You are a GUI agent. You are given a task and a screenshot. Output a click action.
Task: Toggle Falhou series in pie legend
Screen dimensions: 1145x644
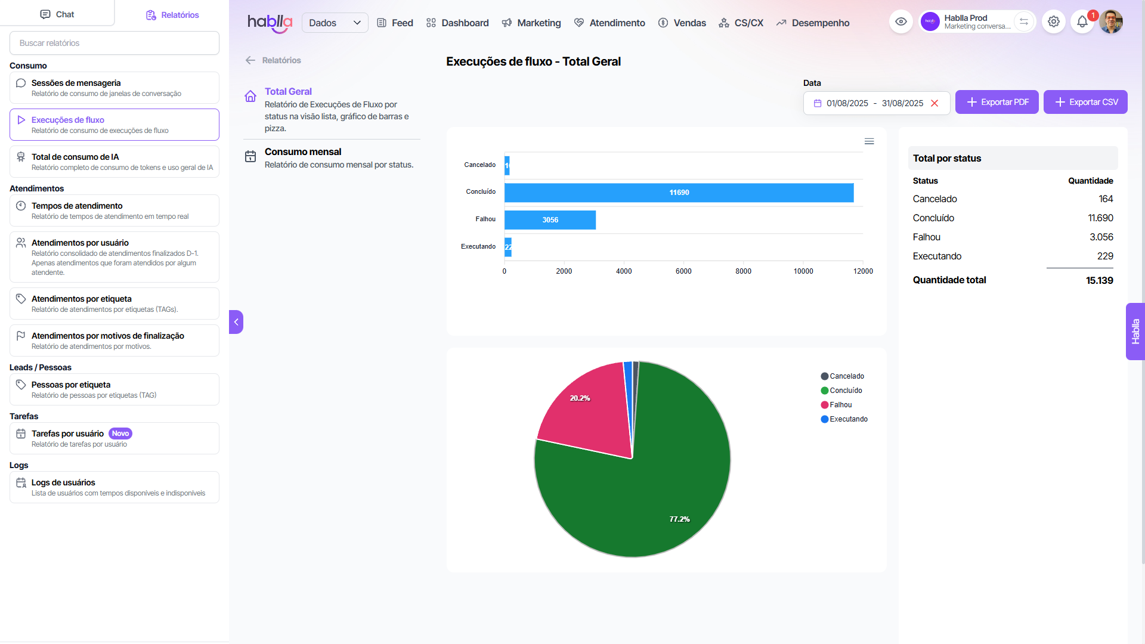(840, 405)
